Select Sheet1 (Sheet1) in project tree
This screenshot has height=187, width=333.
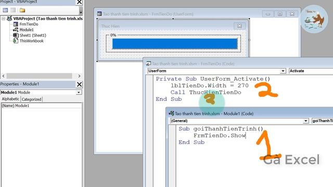tap(33, 35)
